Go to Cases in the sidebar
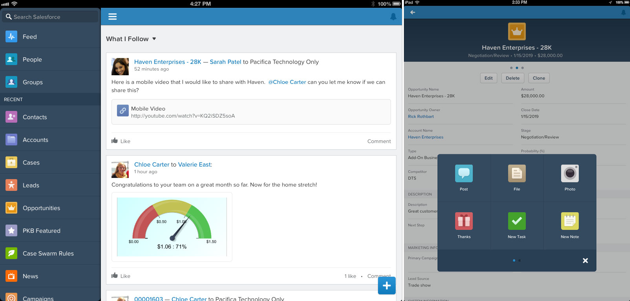 [50, 163]
